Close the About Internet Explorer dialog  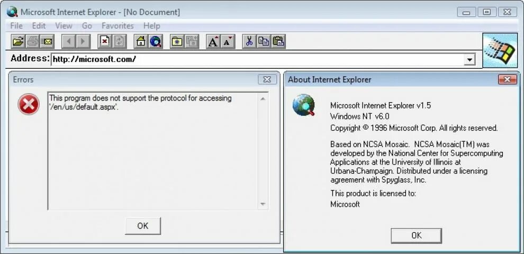point(507,79)
